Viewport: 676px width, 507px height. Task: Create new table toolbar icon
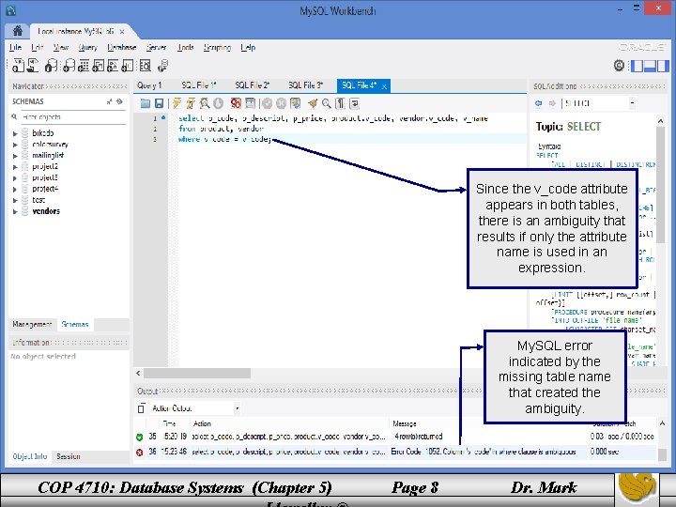coord(84,66)
